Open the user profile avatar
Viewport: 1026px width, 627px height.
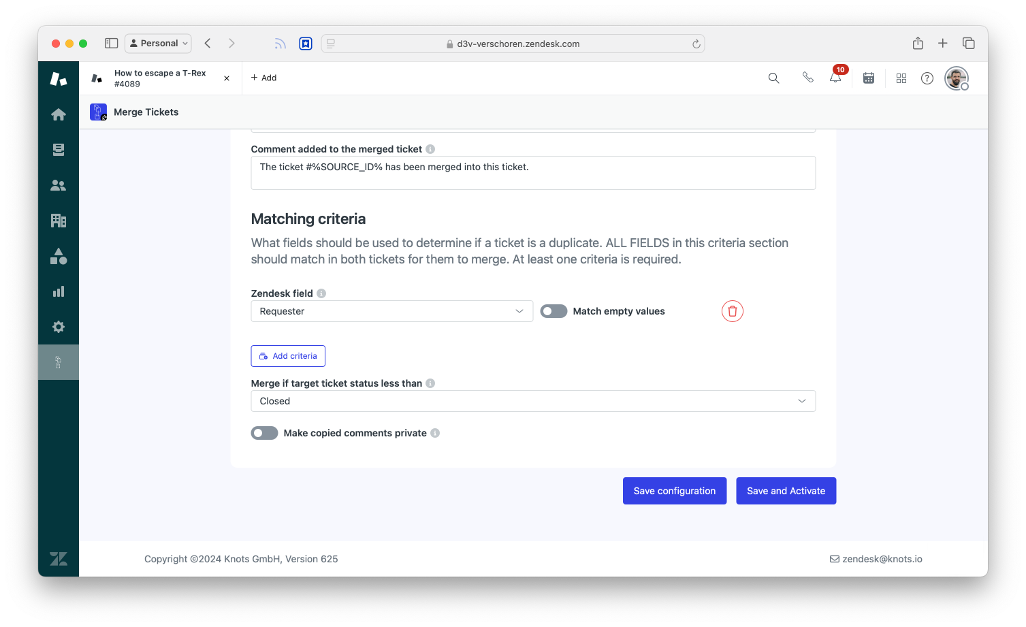point(957,78)
